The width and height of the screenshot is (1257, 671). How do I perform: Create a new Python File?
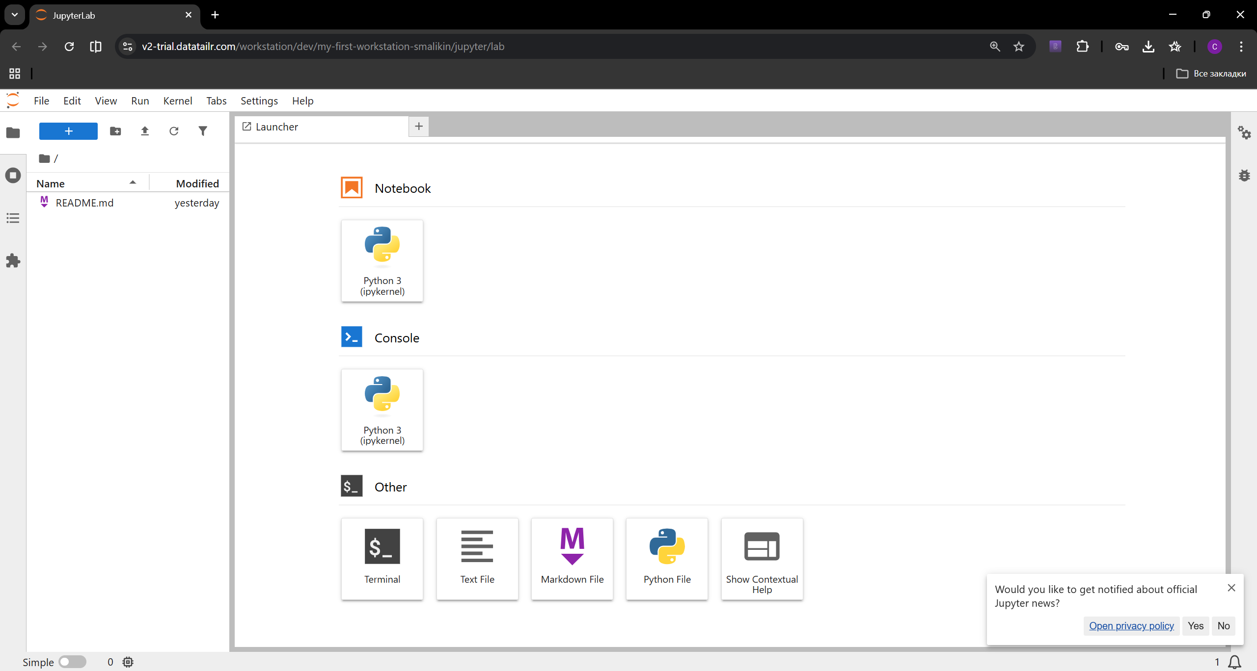tap(667, 559)
